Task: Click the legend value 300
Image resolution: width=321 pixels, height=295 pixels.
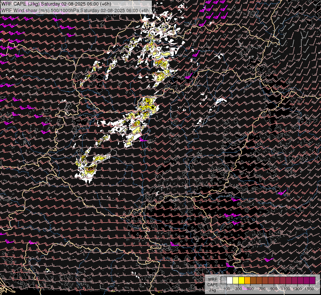Action: [x=238, y=289]
